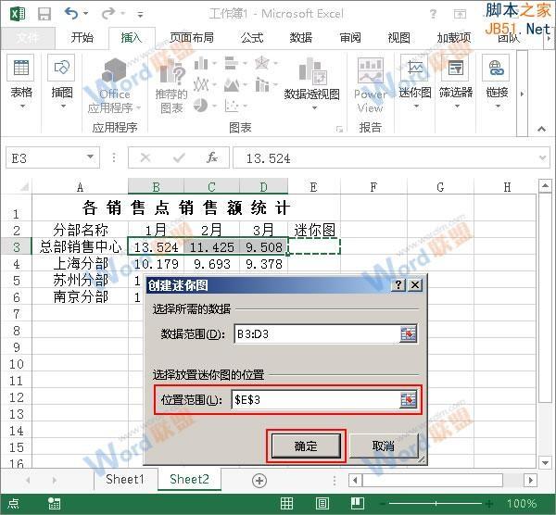Insert an area chart icon

click(x=231, y=84)
